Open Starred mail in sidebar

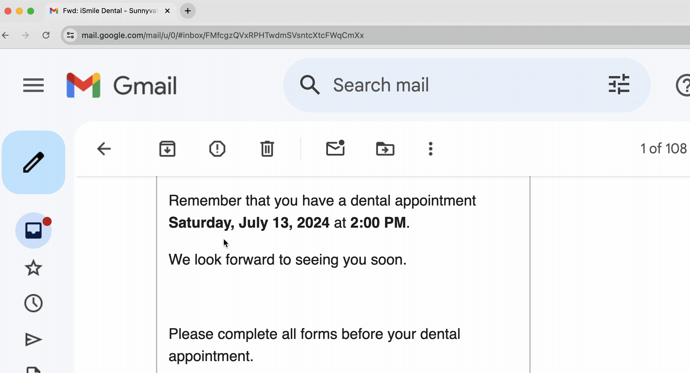pyautogui.click(x=33, y=268)
